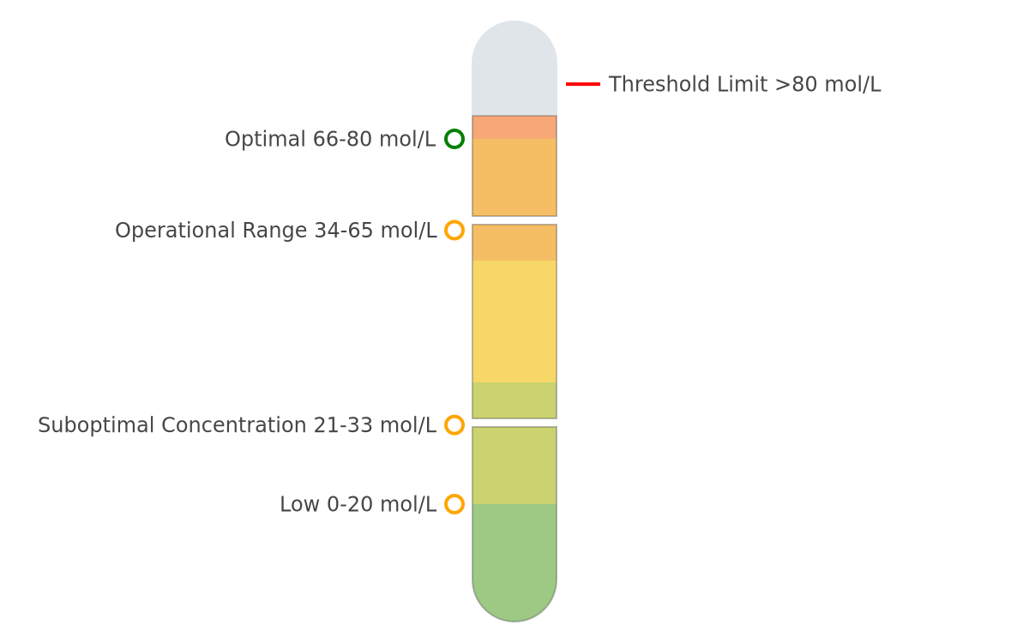Click the red Threshold Limit line marker
Viewport: 1029px width, 643px height.
pyautogui.click(x=583, y=84)
